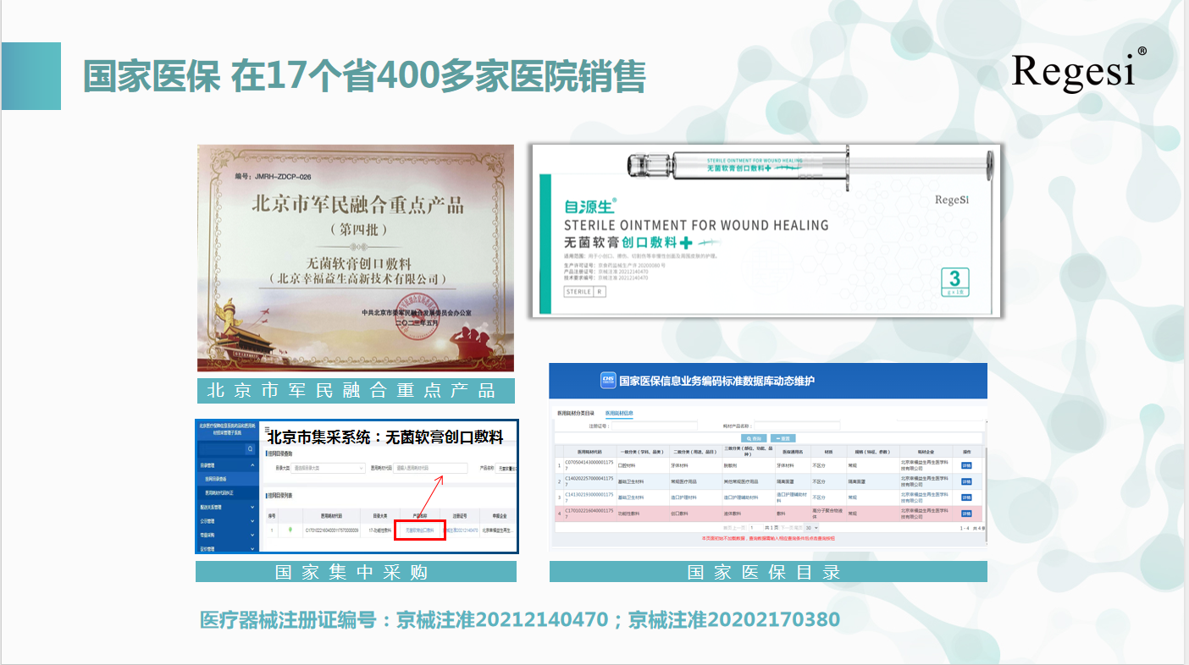Click the 国家医保目录 caption label

(x=768, y=572)
